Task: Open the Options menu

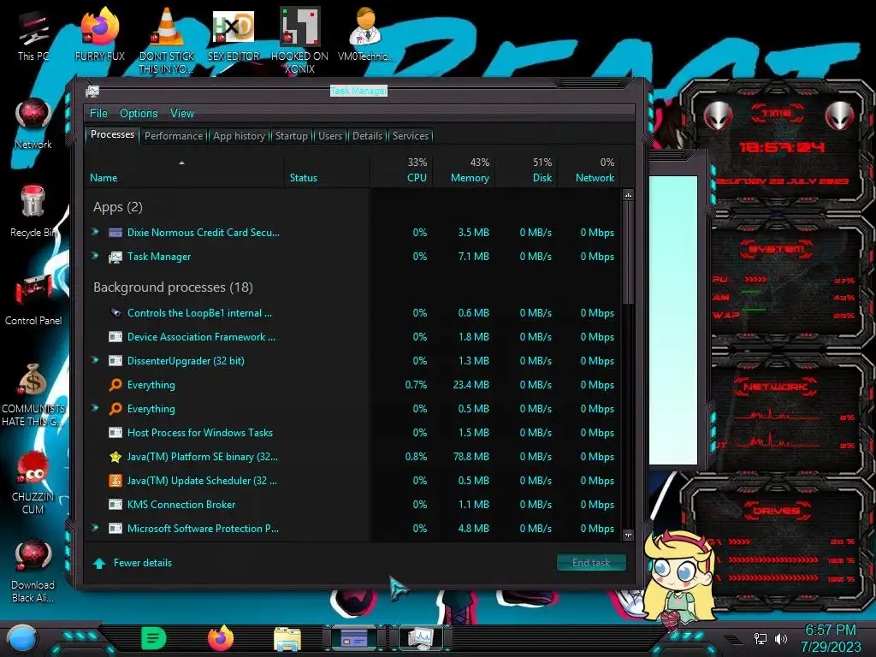Action: [x=139, y=114]
